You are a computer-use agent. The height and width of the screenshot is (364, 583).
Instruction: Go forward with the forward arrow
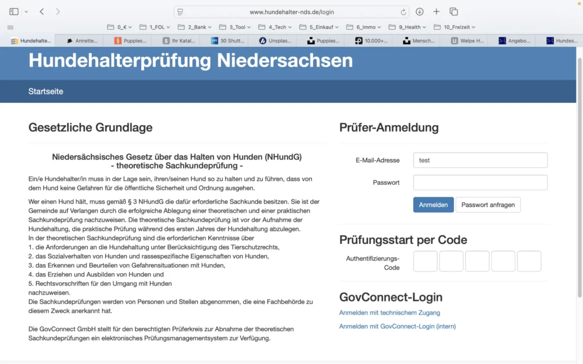point(58,11)
